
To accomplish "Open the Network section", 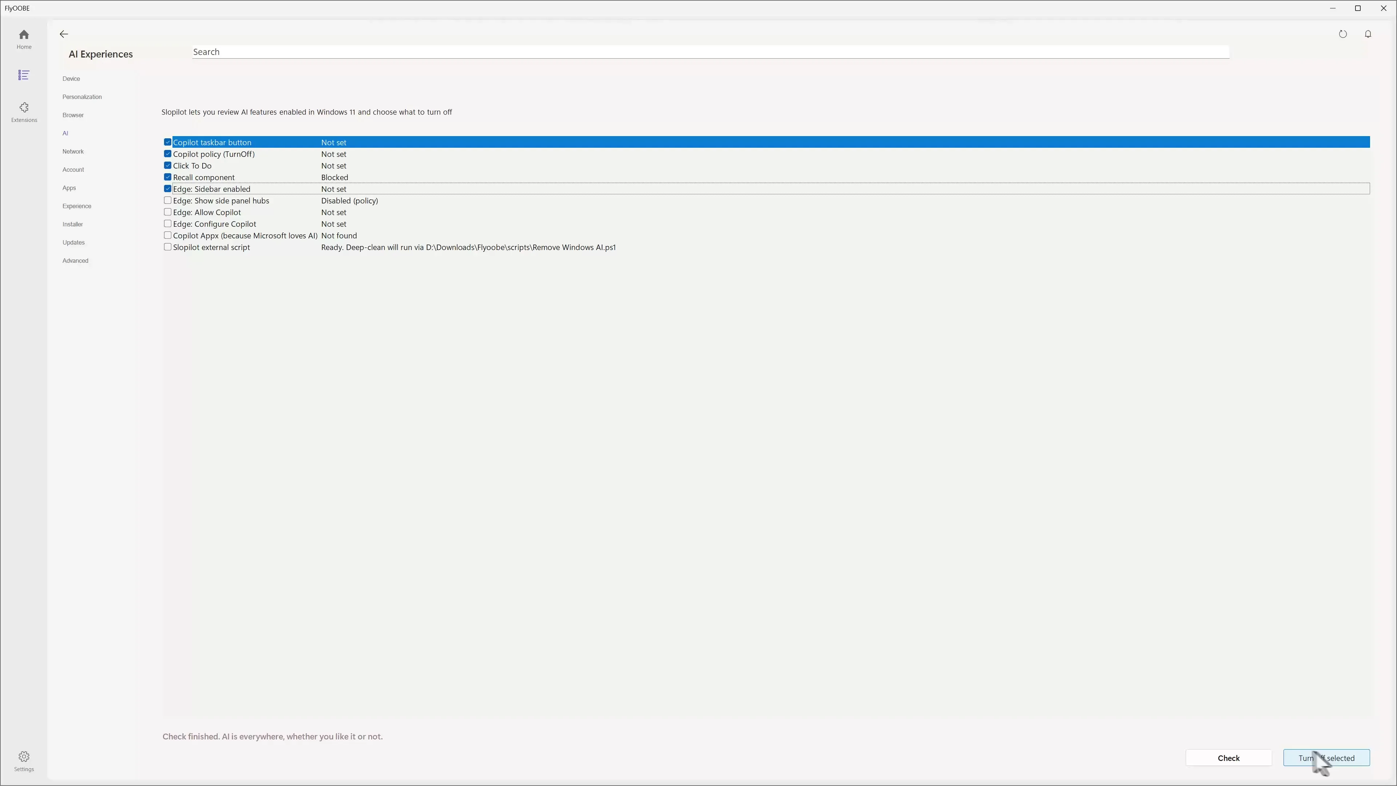I will [x=73, y=151].
